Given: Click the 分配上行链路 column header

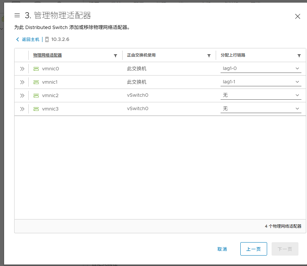Looking at the screenshot, I should 233,55.
